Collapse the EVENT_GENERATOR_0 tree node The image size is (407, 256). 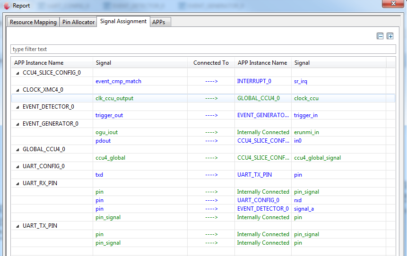tap(17, 124)
